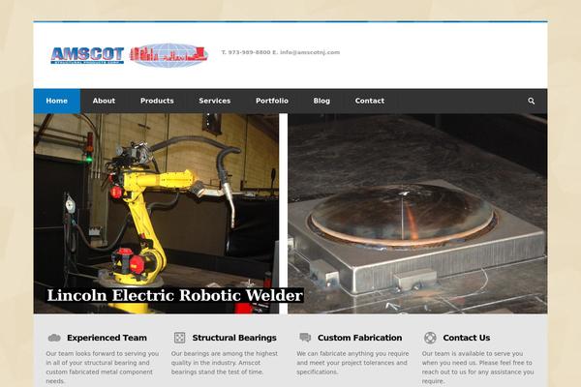Click the cloud icon beside Experienced Team

tap(54, 338)
